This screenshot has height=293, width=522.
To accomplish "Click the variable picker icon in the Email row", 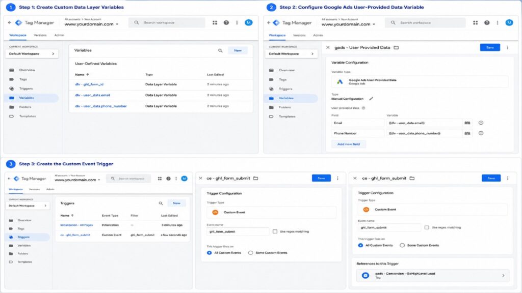I will 467,123.
